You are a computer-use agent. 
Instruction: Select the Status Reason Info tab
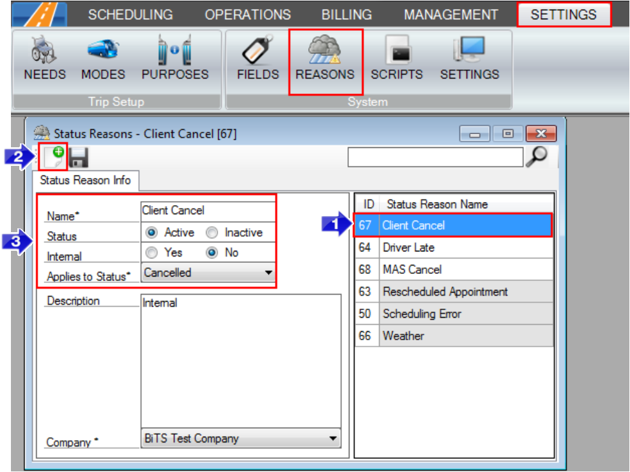[x=86, y=180]
